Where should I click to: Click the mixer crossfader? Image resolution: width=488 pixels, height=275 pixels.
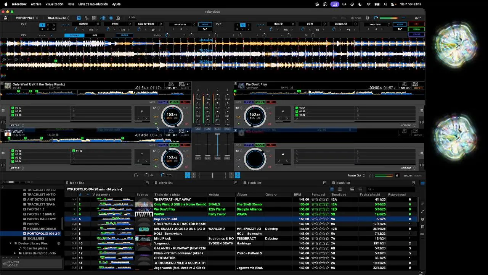click(212, 175)
